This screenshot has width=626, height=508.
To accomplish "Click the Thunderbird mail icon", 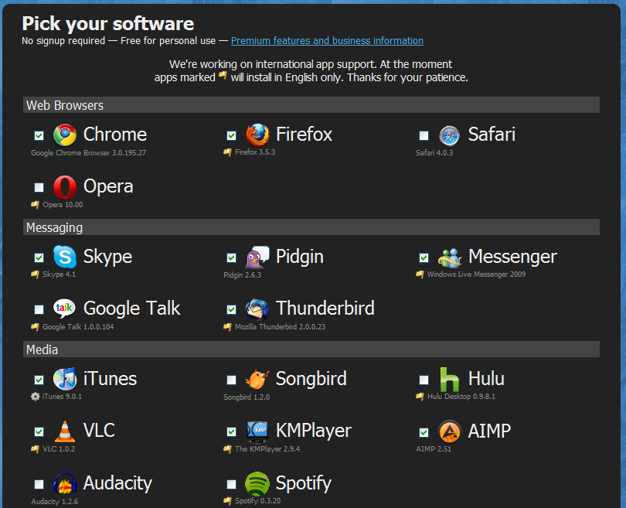I will click(x=257, y=309).
